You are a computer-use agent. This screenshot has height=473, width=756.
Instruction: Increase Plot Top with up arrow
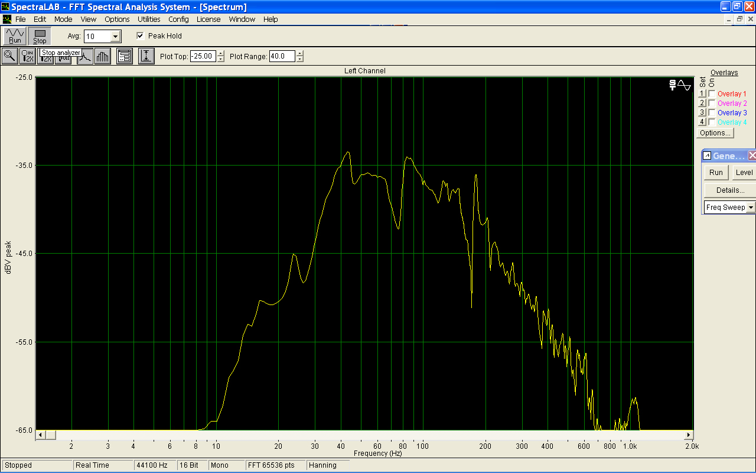(x=221, y=54)
